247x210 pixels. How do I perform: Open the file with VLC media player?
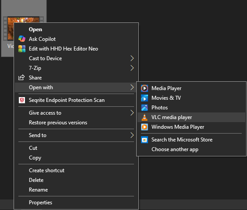click(x=191, y=117)
